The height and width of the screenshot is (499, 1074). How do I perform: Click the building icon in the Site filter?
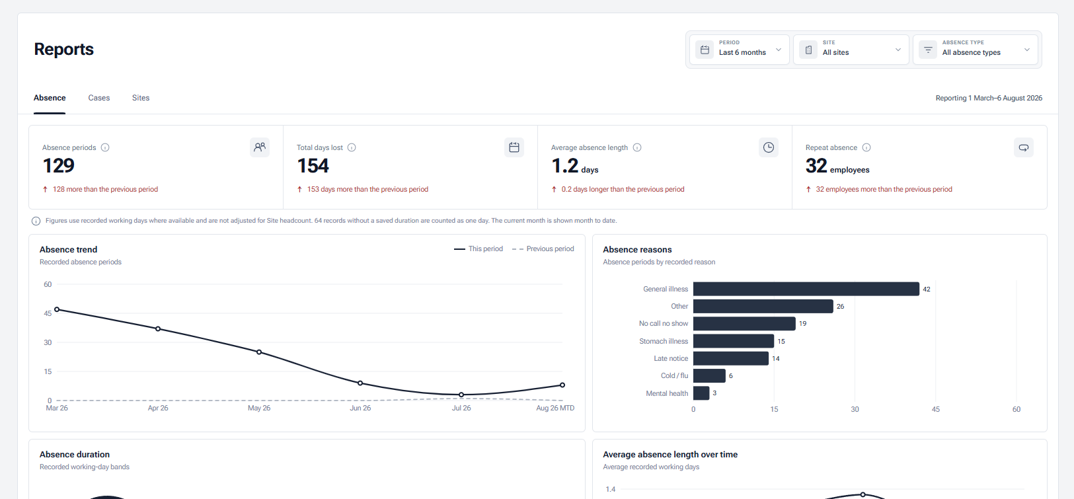(808, 50)
